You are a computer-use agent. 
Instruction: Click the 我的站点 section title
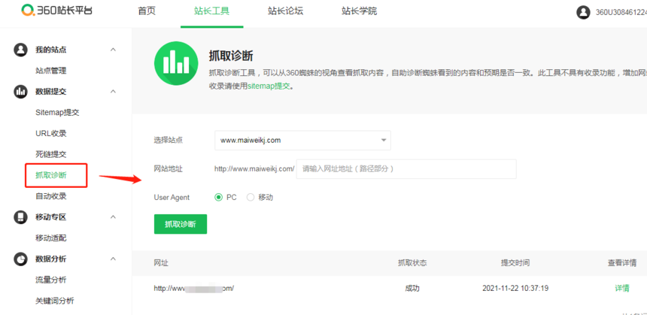pos(50,50)
